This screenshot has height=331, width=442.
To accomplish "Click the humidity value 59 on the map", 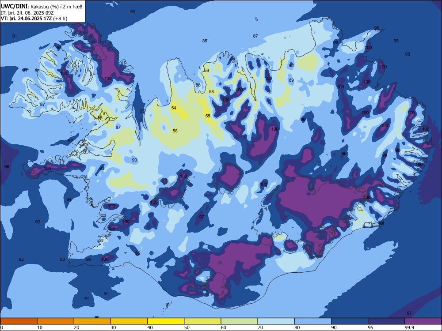I will click(206, 70).
